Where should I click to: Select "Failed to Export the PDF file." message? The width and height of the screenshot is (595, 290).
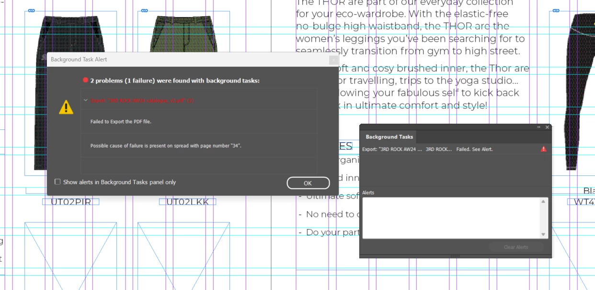121,122
